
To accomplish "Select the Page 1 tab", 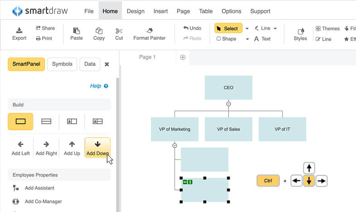I will pyautogui.click(x=148, y=57).
